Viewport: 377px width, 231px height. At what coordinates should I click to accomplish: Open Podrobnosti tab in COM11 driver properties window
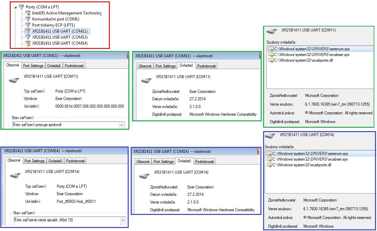[x=207, y=66]
